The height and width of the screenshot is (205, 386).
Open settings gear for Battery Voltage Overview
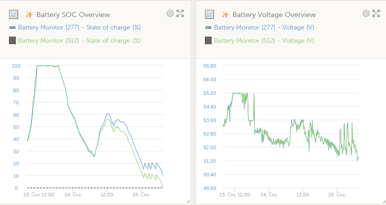(366, 14)
